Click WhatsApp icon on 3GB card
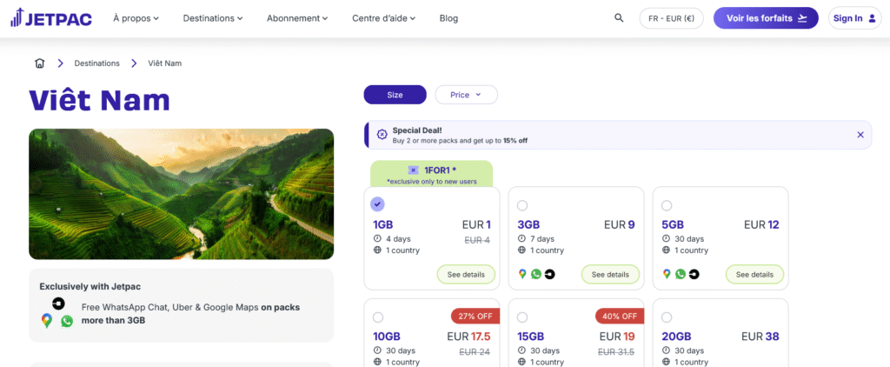This screenshot has height=367, width=890. (535, 275)
